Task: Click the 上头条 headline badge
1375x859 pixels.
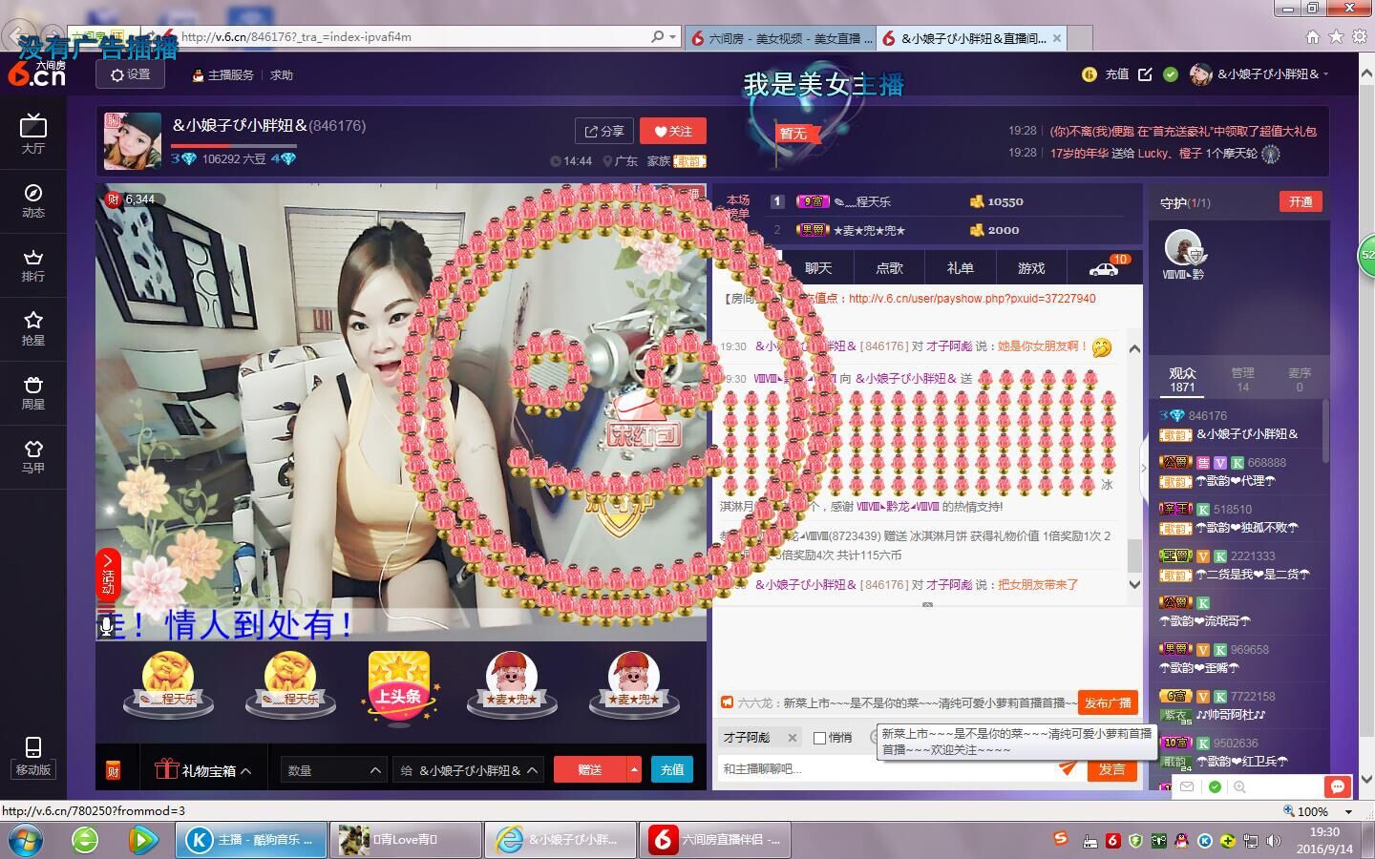Action: [x=398, y=685]
